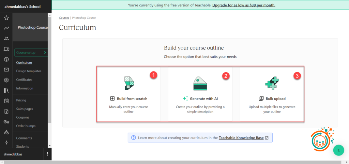Select the Generate with AI option

200,99
